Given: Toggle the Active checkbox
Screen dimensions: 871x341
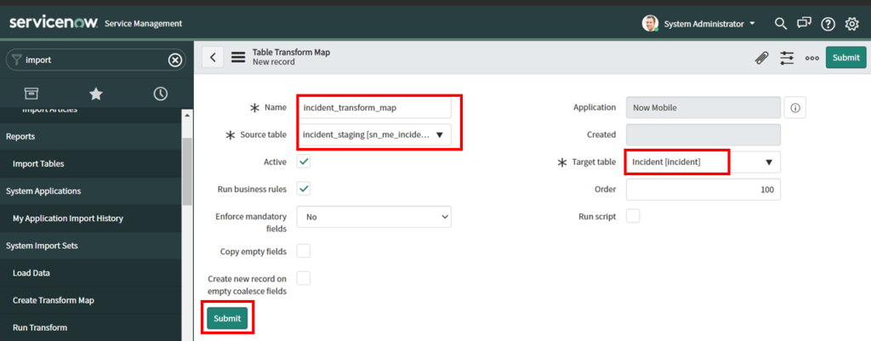Looking at the screenshot, I should (304, 161).
